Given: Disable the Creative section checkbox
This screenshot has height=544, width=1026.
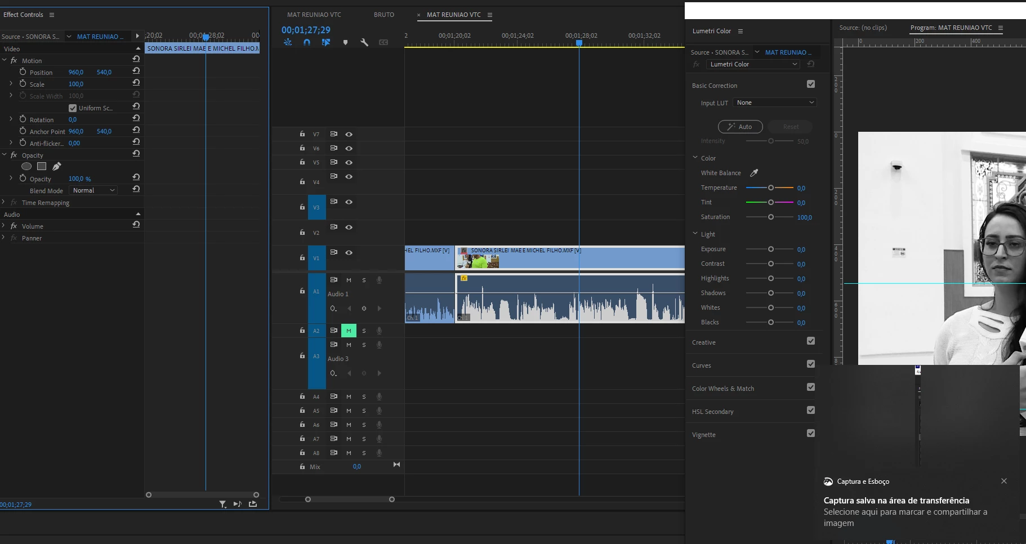Looking at the screenshot, I should pos(811,341).
